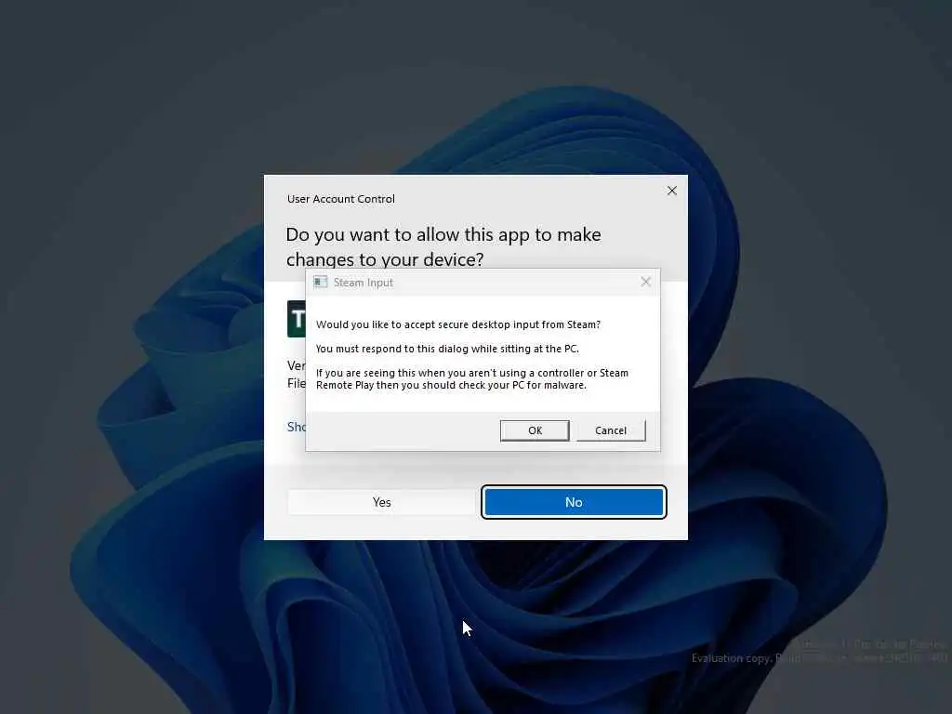This screenshot has height=714, width=952.
Task: Click 'You must respond to this dialog' text
Action: 447,350
